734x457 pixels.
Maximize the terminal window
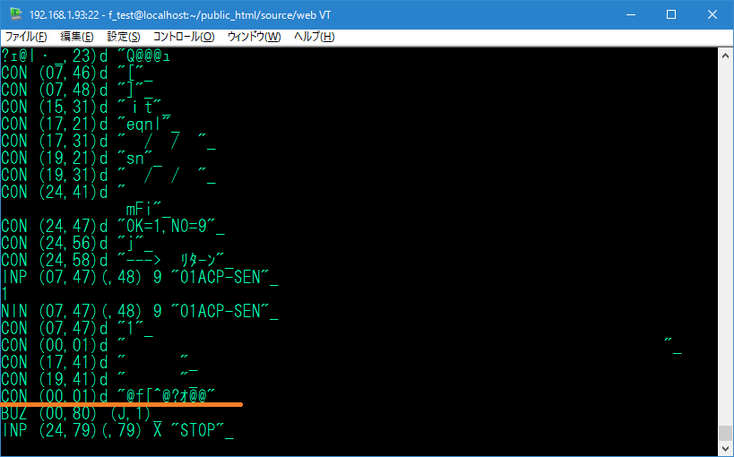pos(671,15)
